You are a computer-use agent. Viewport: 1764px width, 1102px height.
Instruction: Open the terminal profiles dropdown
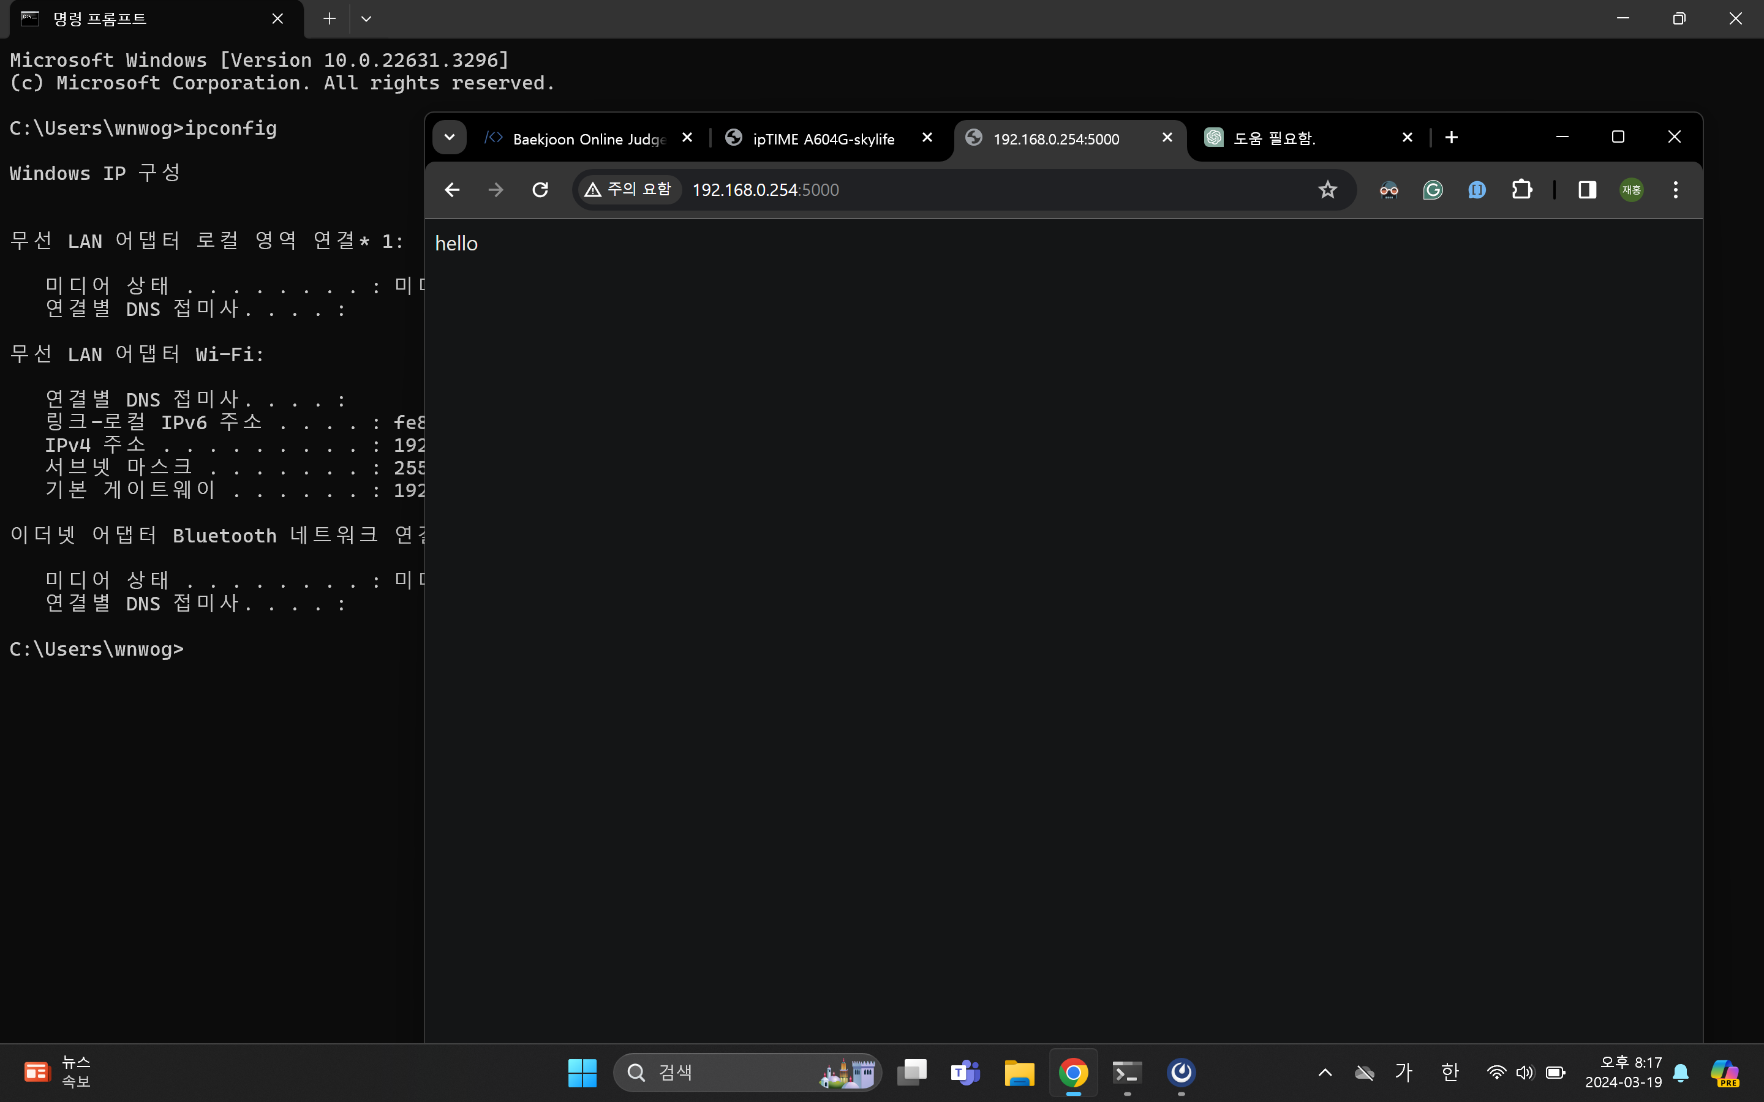click(x=366, y=19)
